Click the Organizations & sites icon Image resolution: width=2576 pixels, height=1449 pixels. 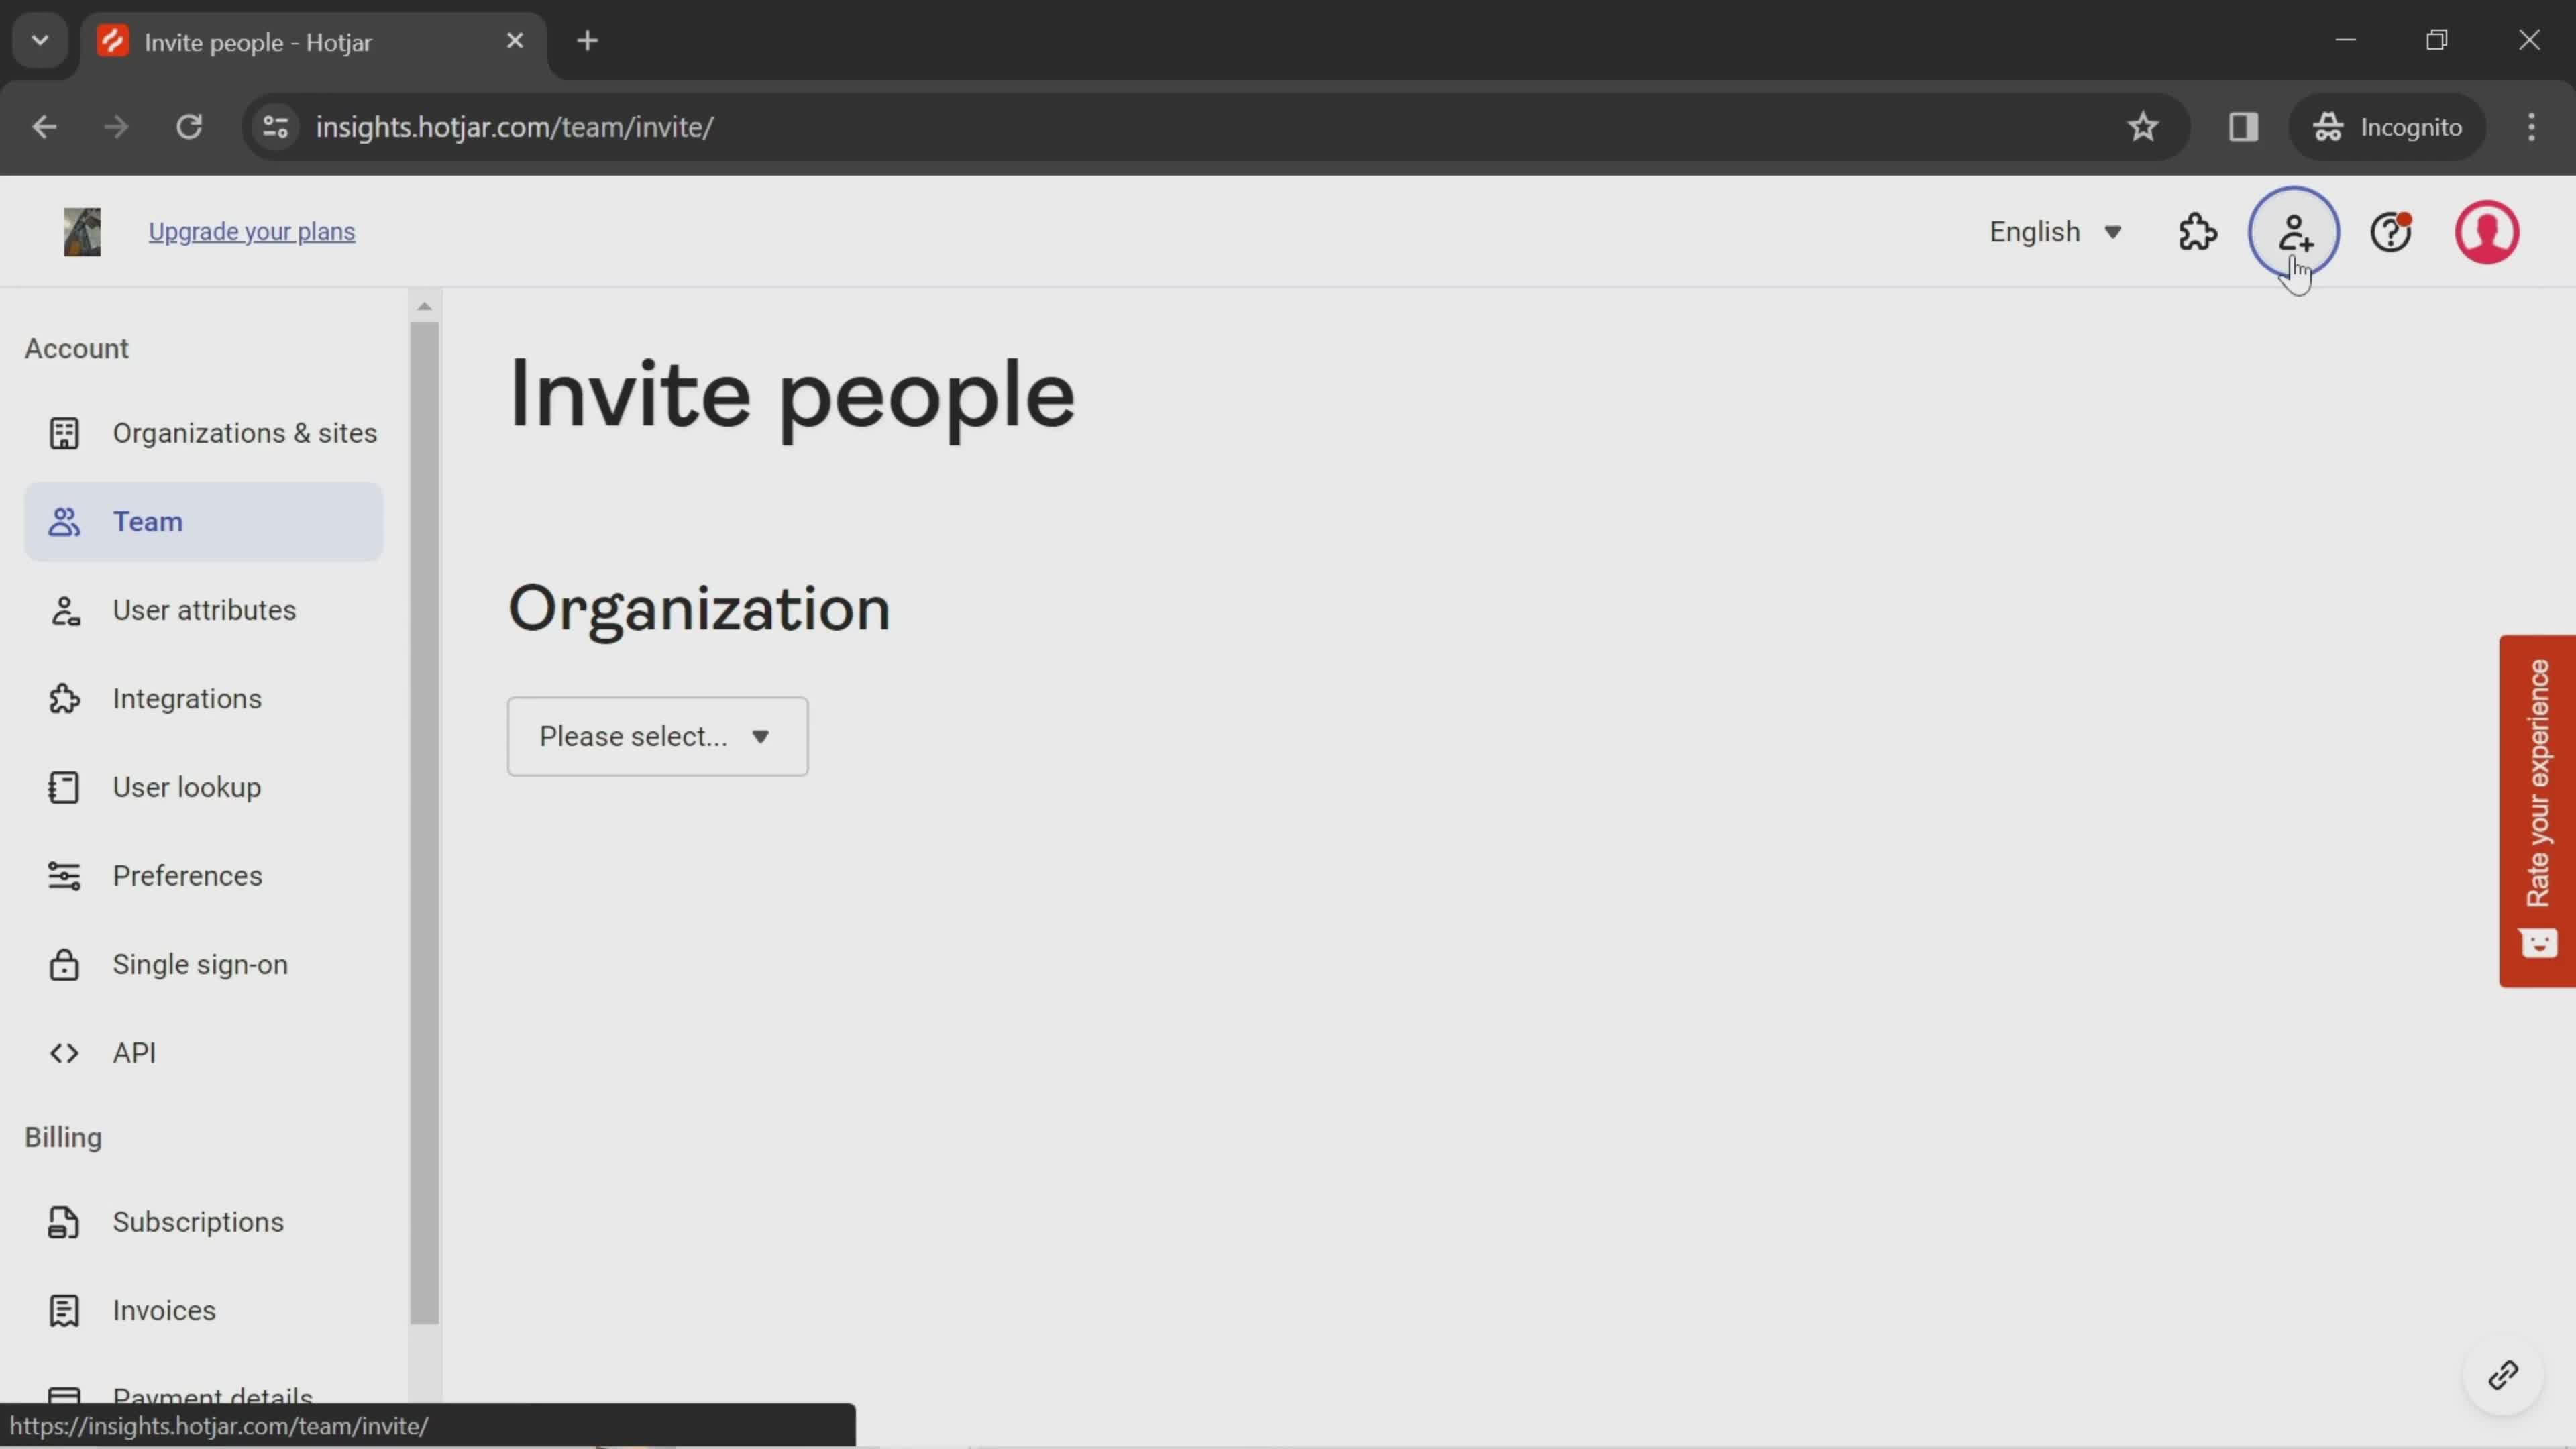[x=62, y=432]
